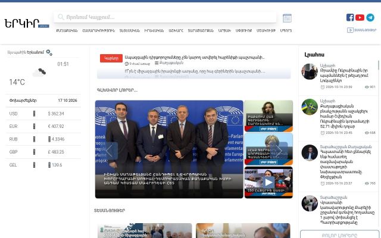Open the Telegram channel icon
This screenshot has height=238, width=381.
tap(370, 17)
